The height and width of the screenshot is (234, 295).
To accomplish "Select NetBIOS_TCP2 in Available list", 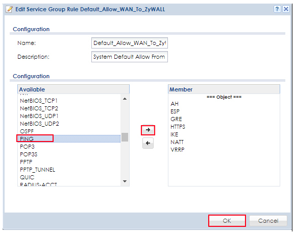I will point(69,108).
